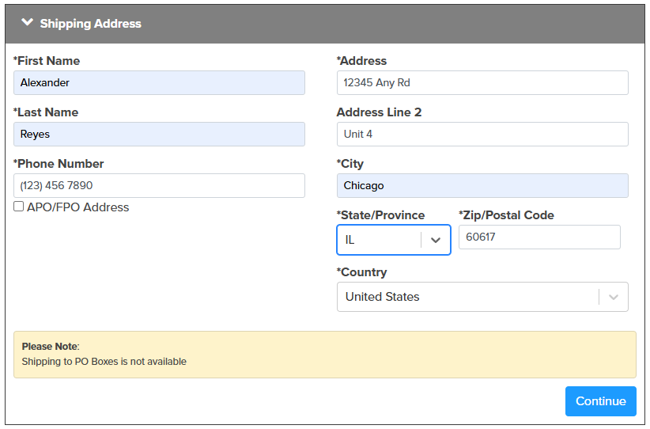Click the Zip/Postal Code label text
The height and width of the screenshot is (429, 650).
[506, 215]
